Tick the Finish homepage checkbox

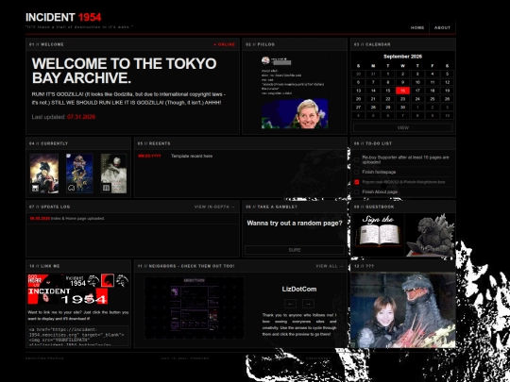356,172
